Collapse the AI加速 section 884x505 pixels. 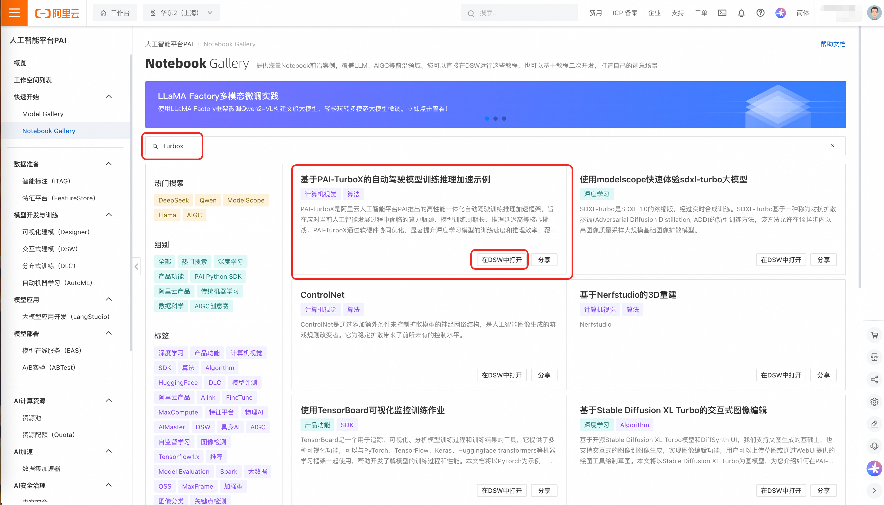[109, 451]
